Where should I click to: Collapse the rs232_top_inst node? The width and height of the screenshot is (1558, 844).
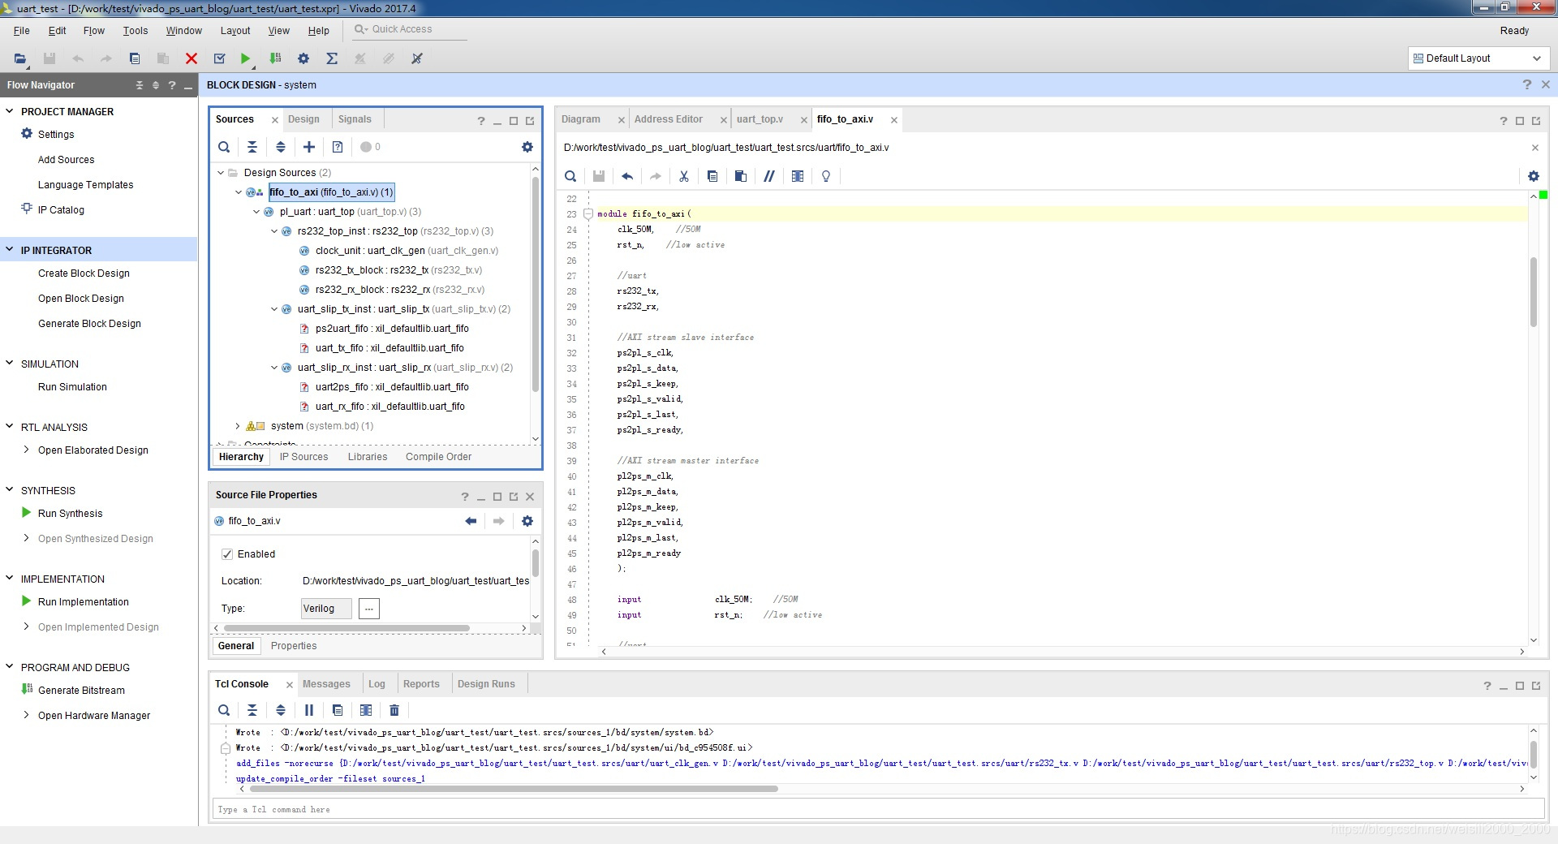(x=274, y=231)
